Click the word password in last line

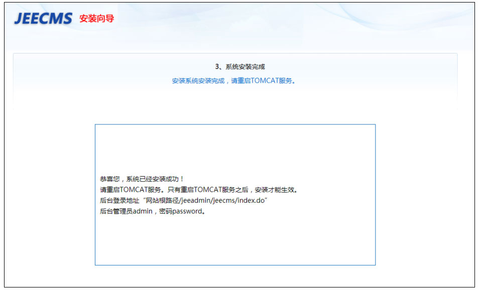187,211
